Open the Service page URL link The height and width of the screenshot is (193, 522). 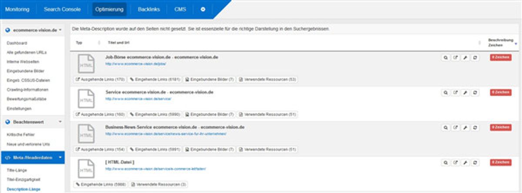(138, 99)
